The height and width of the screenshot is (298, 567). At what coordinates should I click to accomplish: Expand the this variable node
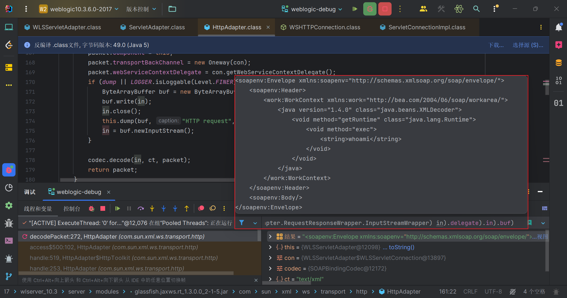tap(270, 247)
